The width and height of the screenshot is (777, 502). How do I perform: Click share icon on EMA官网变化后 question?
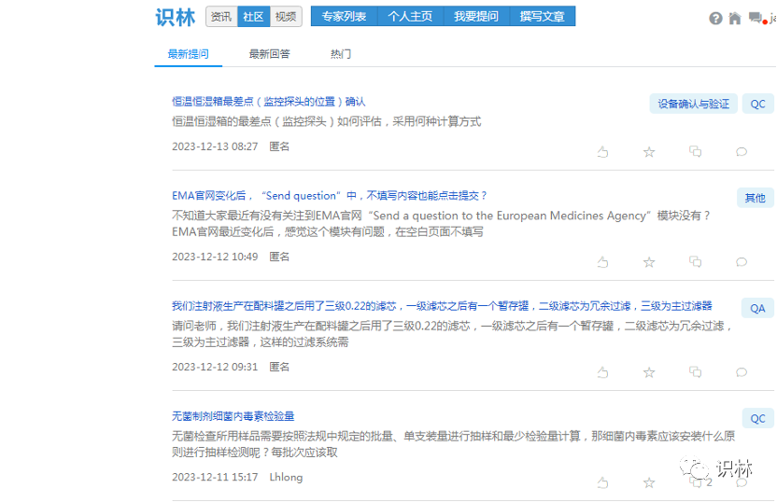coord(695,262)
